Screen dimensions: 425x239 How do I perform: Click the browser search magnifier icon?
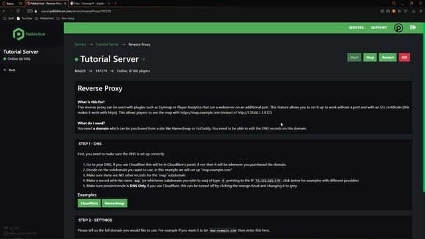pyautogui.click(x=394, y=3)
